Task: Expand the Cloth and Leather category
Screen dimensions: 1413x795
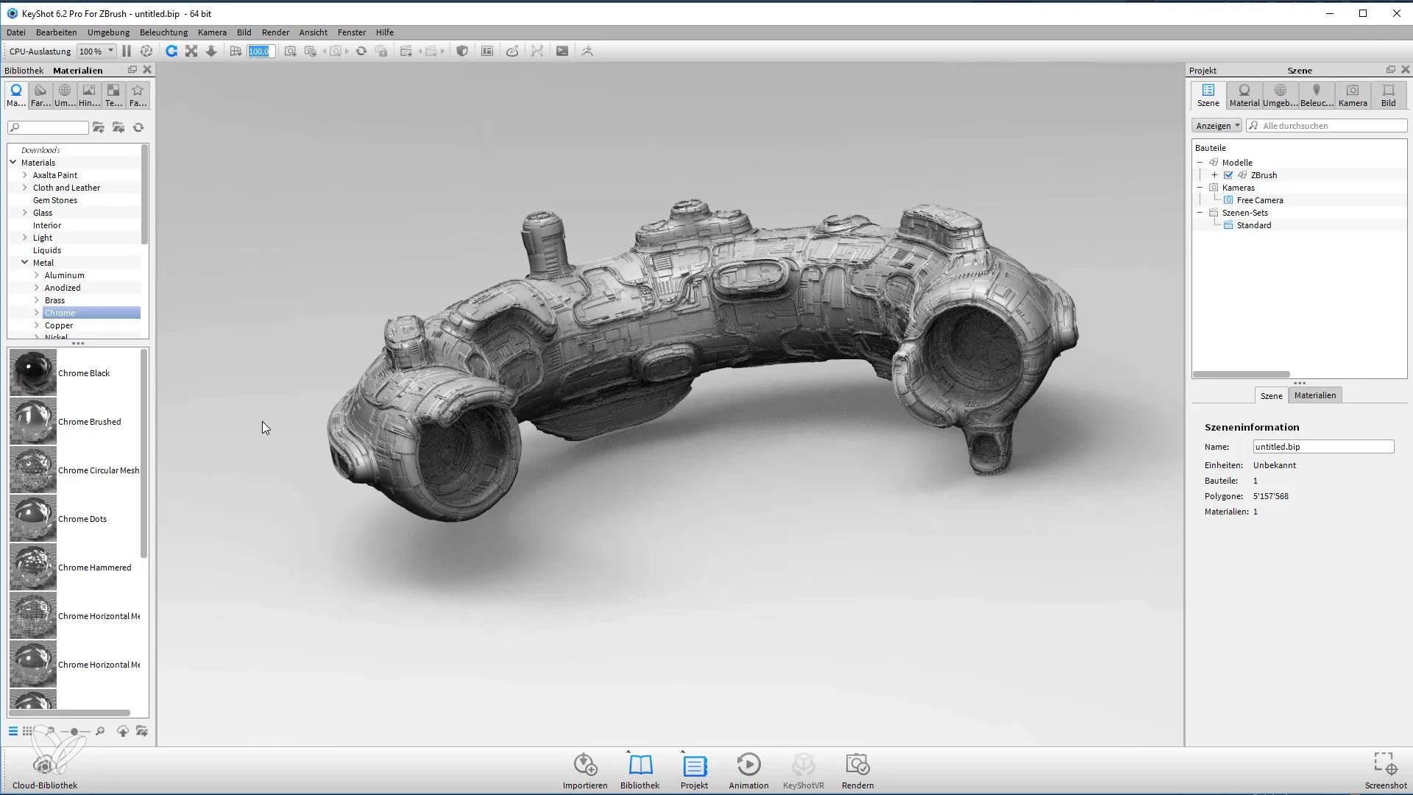Action: tap(24, 188)
